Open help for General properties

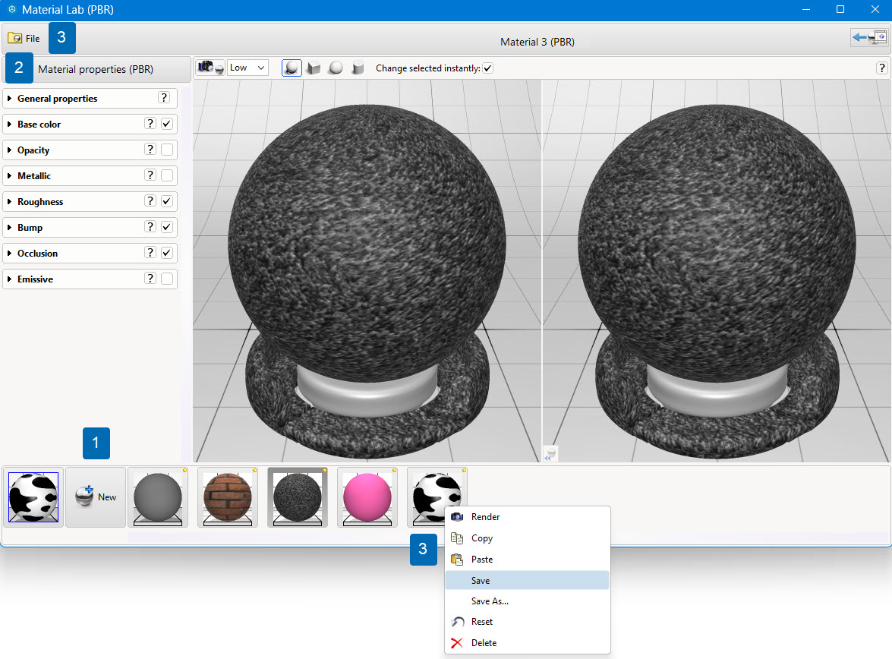click(x=164, y=98)
